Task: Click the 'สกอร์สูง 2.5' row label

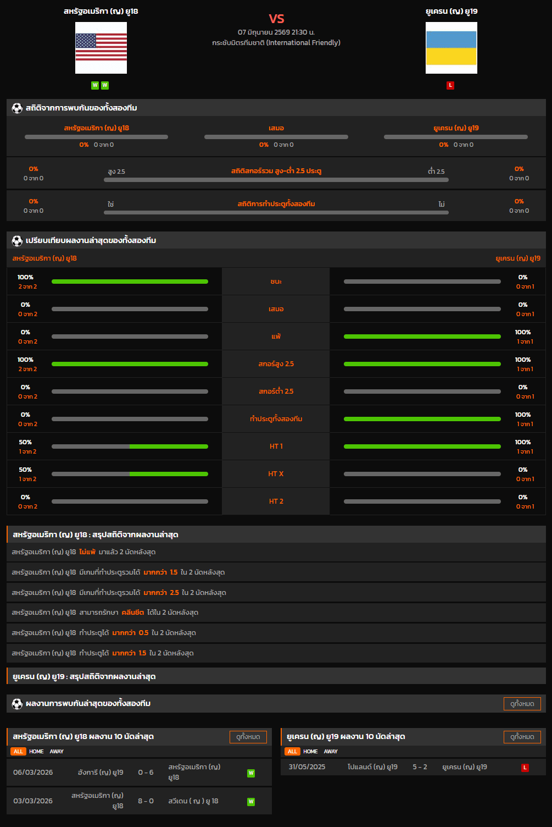Action: click(276, 364)
